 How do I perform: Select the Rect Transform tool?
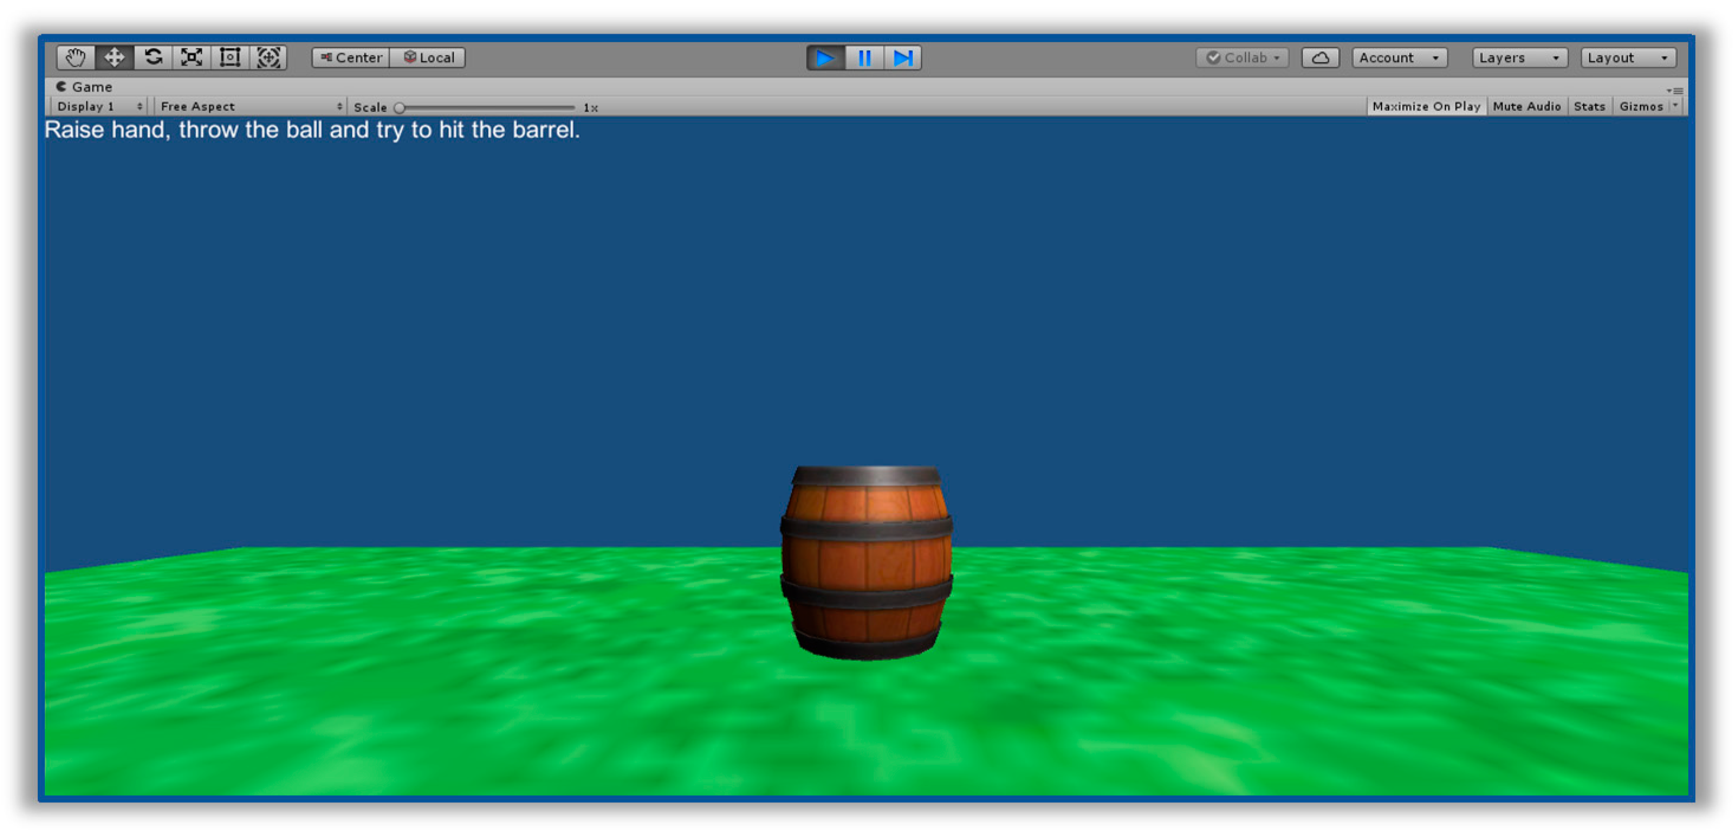point(230,58)
